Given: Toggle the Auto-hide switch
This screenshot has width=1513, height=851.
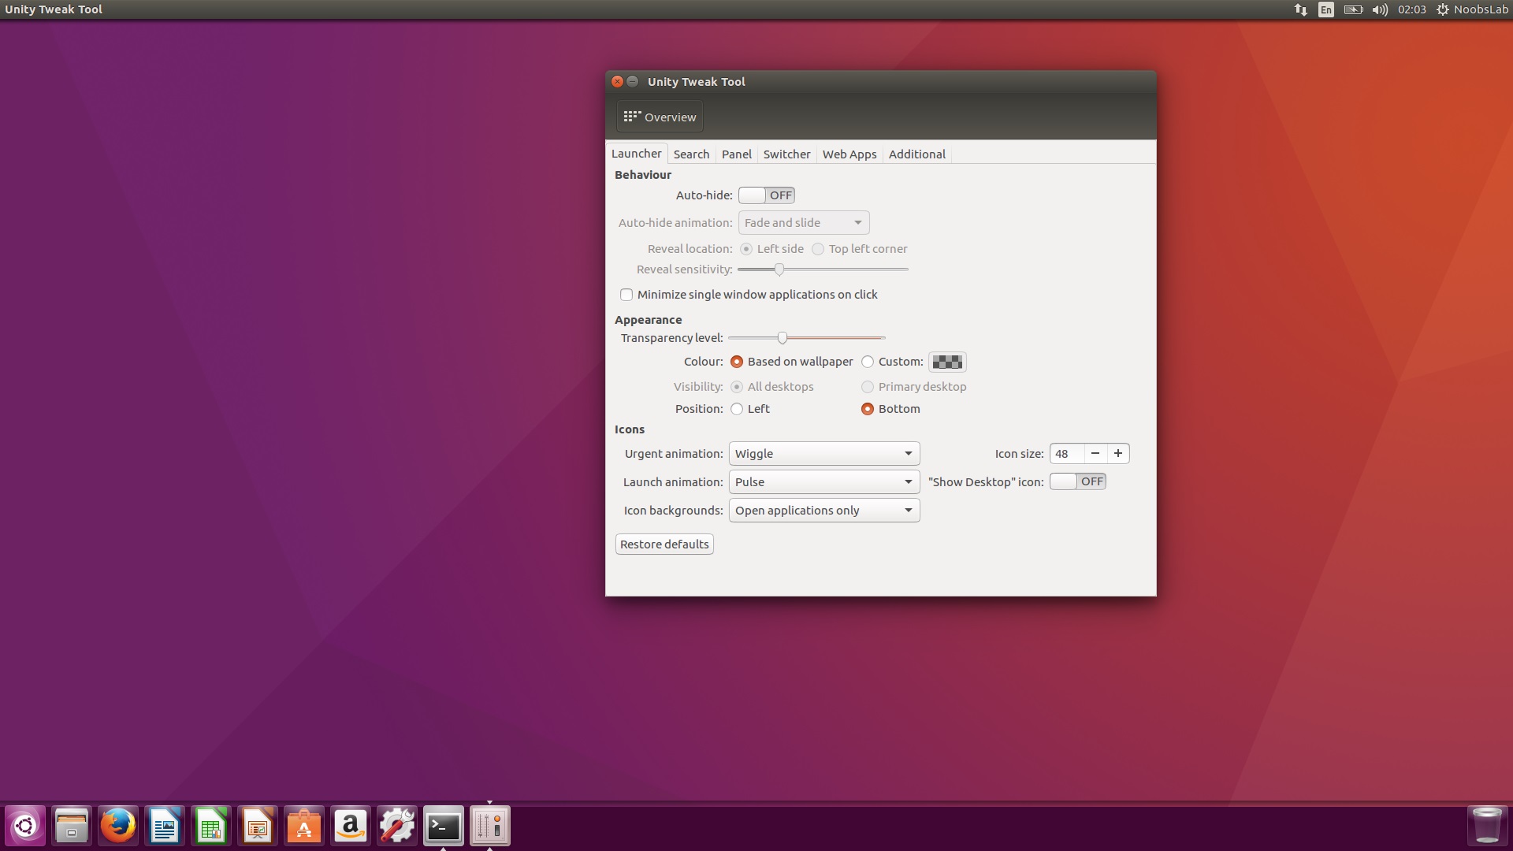Looking at the screenshot, I should tap(766, 195).
